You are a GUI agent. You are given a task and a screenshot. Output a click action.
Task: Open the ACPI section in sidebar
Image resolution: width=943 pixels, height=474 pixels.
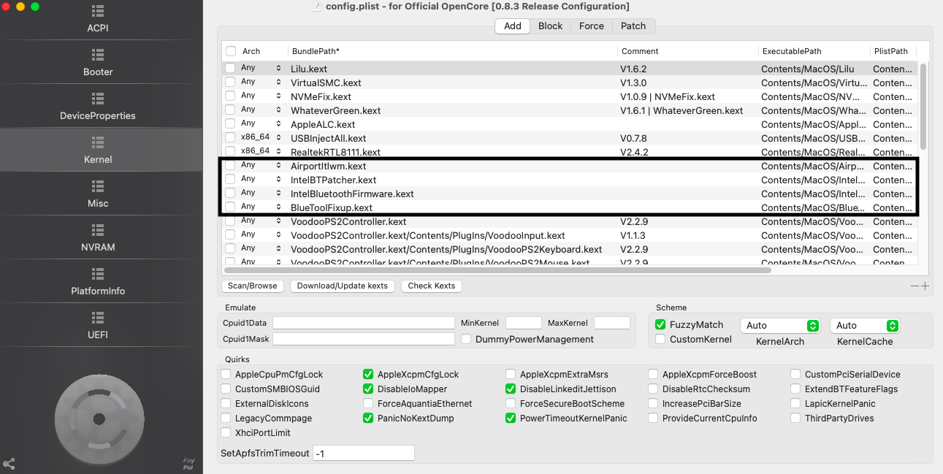98,12
